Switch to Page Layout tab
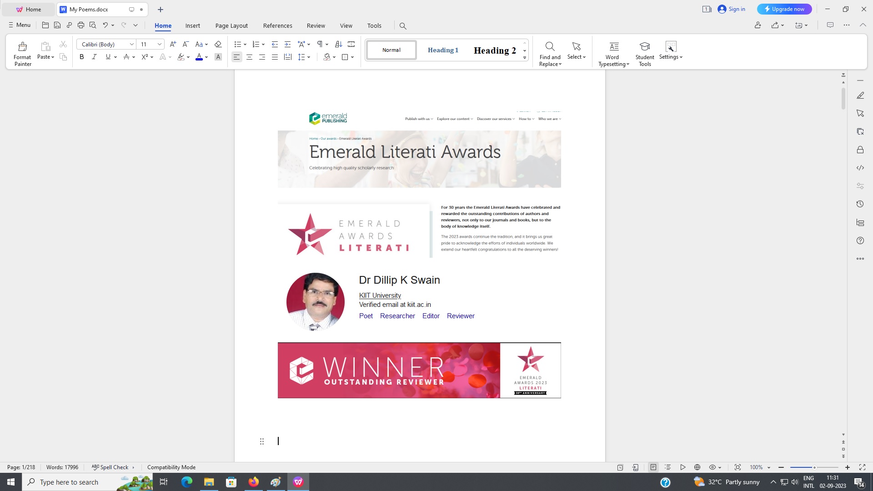873x491 pixels. pos(231,25)
